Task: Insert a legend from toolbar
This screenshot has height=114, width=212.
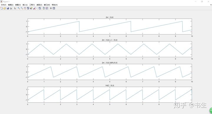Action: (47, 8)
